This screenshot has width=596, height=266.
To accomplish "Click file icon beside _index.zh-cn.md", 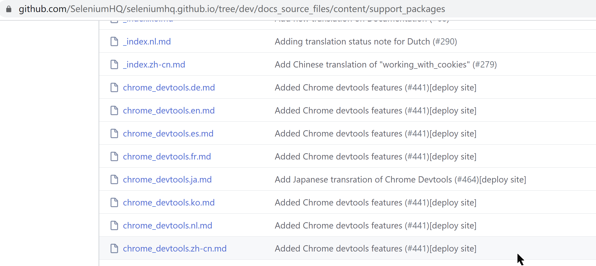I will [x=114, y=64].
